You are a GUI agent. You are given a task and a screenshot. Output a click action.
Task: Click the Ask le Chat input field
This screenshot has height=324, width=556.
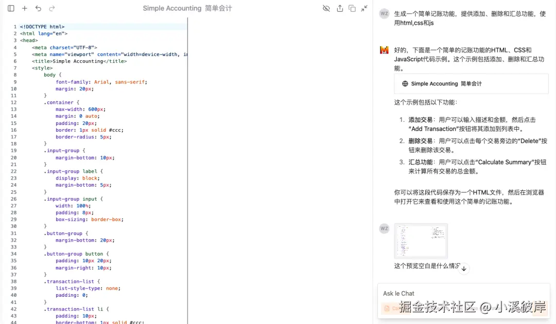click(x=463, y=293)
